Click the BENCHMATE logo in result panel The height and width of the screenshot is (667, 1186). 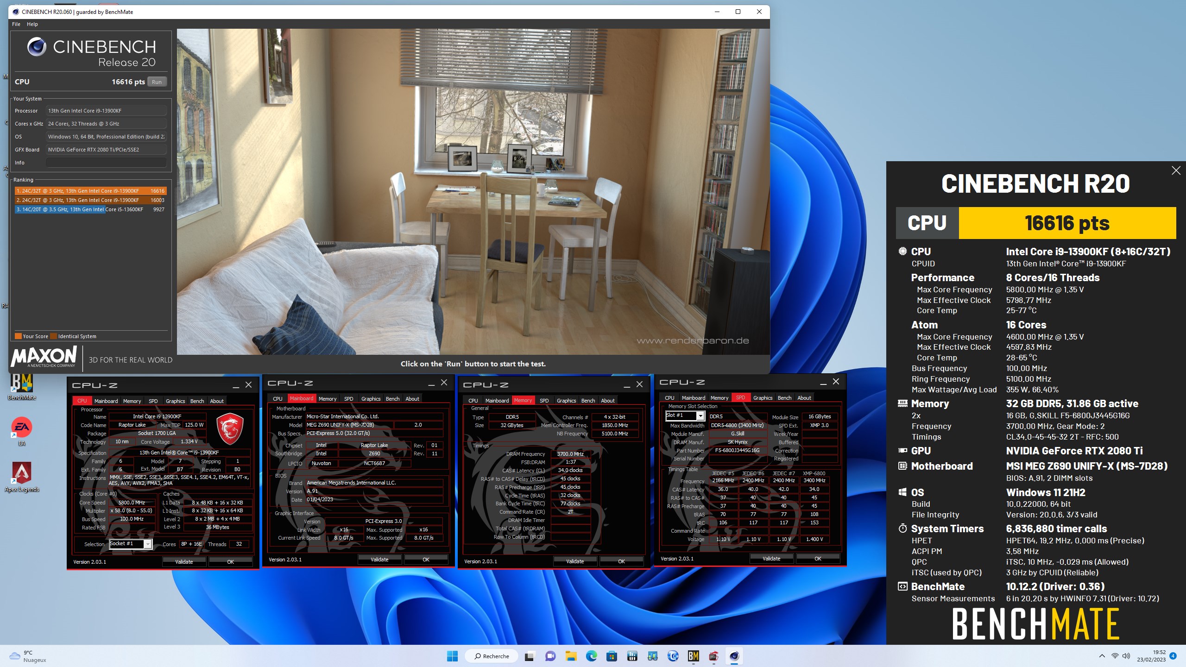[x=1035, y=623]
